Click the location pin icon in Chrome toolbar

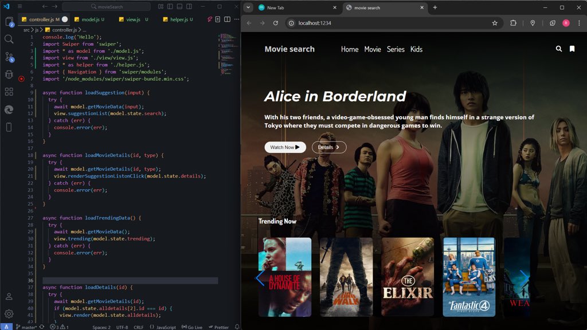pos(533,23)
